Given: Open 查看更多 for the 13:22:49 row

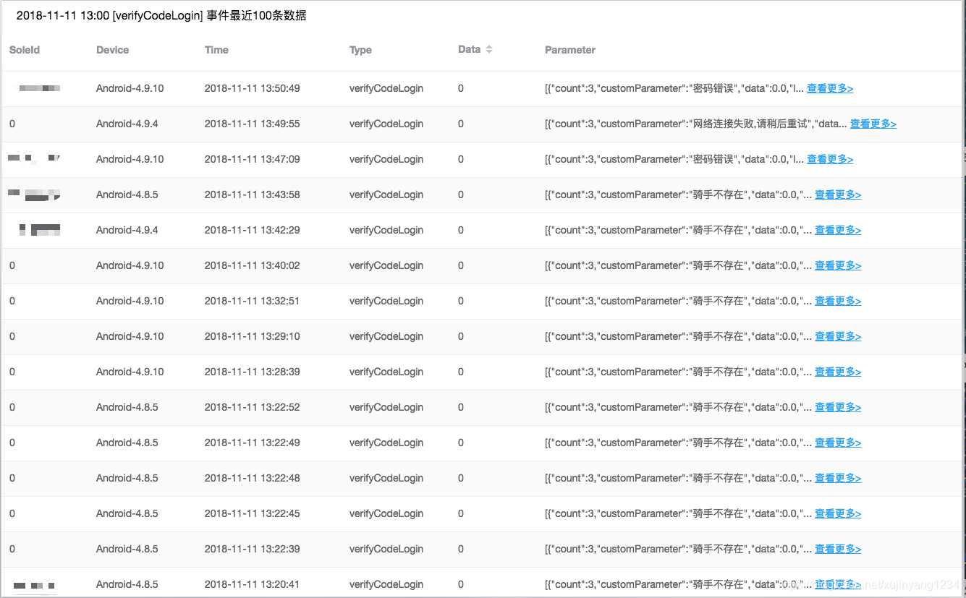Looking at the screenshot, I should pyautogui.click(x=838, y=443).
